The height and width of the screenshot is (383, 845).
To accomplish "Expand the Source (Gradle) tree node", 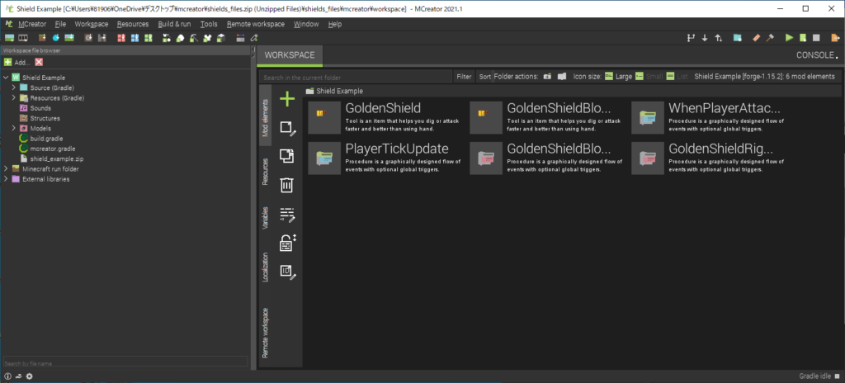I will [14, 87].
